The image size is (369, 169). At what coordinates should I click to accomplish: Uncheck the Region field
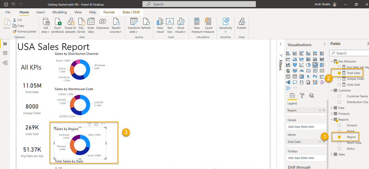339,137
